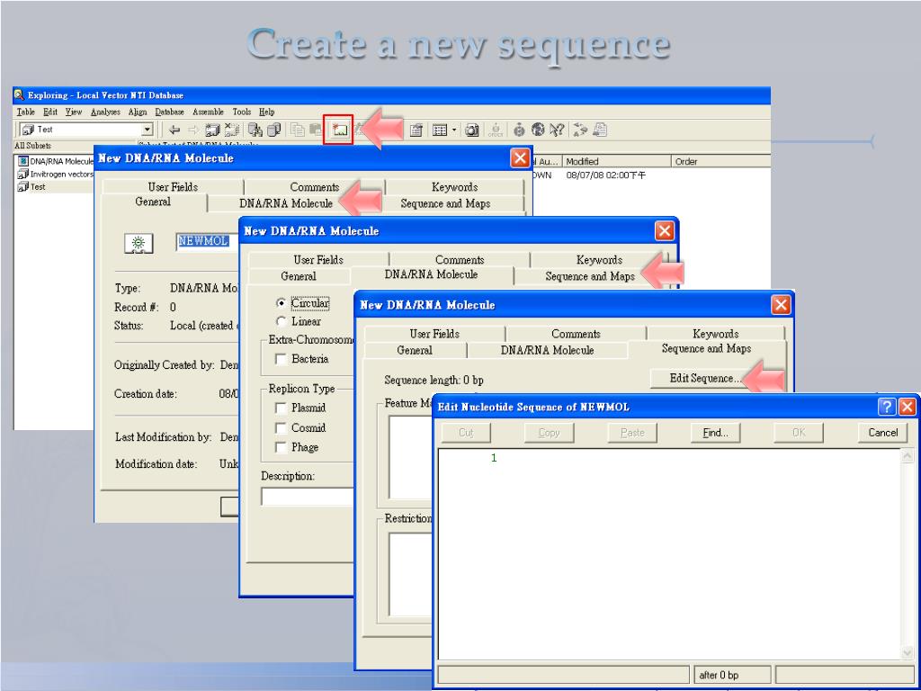The width and height of the screenshot is (921, 691).
Task: Select the Circular radio button
Action: pyautogui.click(x=282, y=303)
